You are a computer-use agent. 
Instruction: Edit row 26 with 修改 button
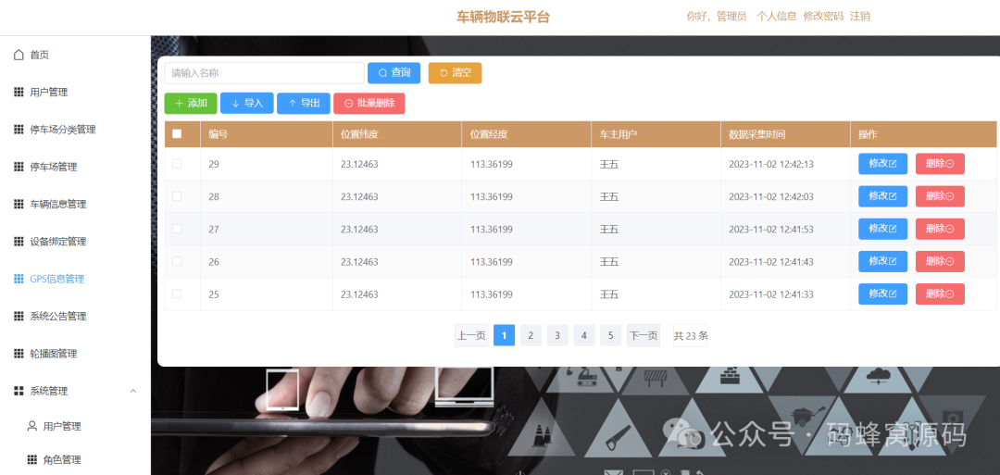click(882, 261)
